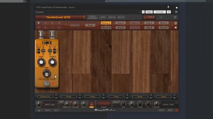Click the noise gate red indicator light
This screenshot has width=213, height=119.
click(x=71, y=102)
